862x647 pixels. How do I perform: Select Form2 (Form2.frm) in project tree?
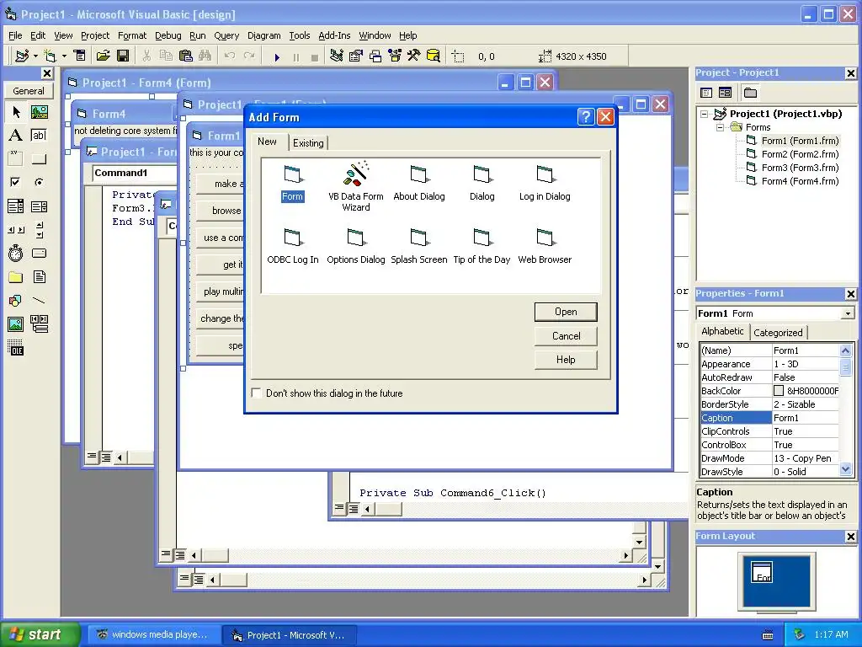click(x=800, y=154)
